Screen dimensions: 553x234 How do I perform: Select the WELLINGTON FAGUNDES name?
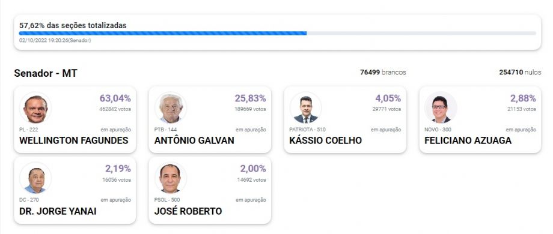pos(74,141)
